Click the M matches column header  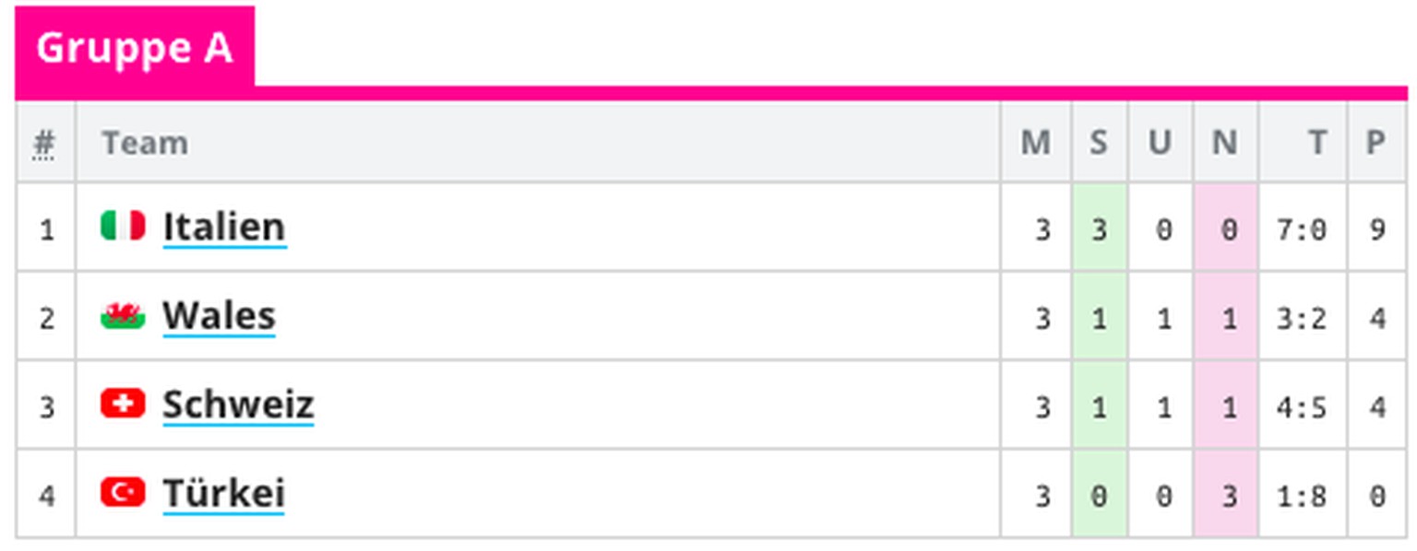click(x=1035, y=143)
